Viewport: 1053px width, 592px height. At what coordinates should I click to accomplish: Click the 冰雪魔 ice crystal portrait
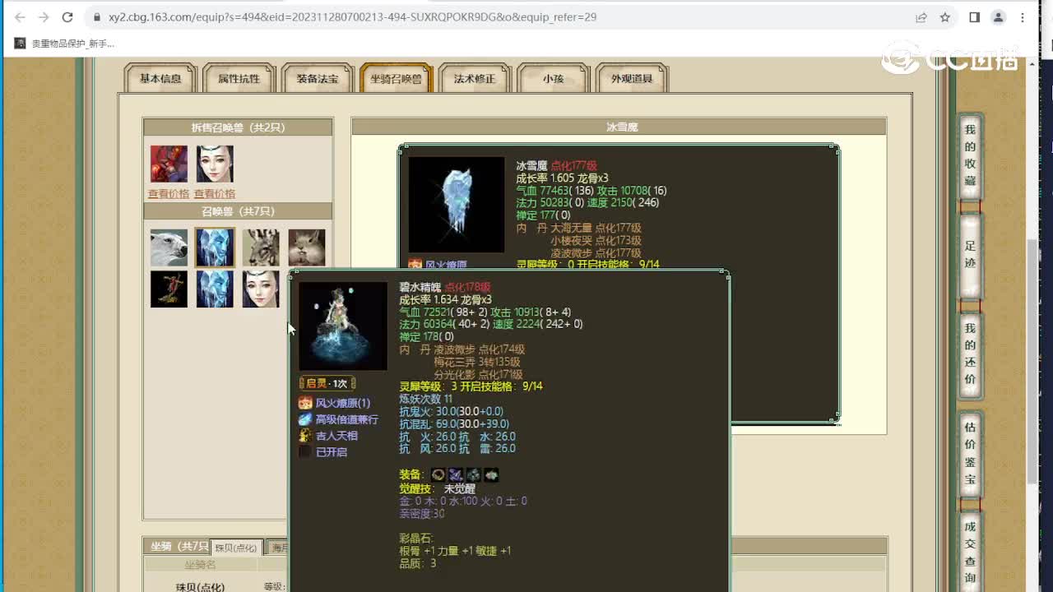457,205
